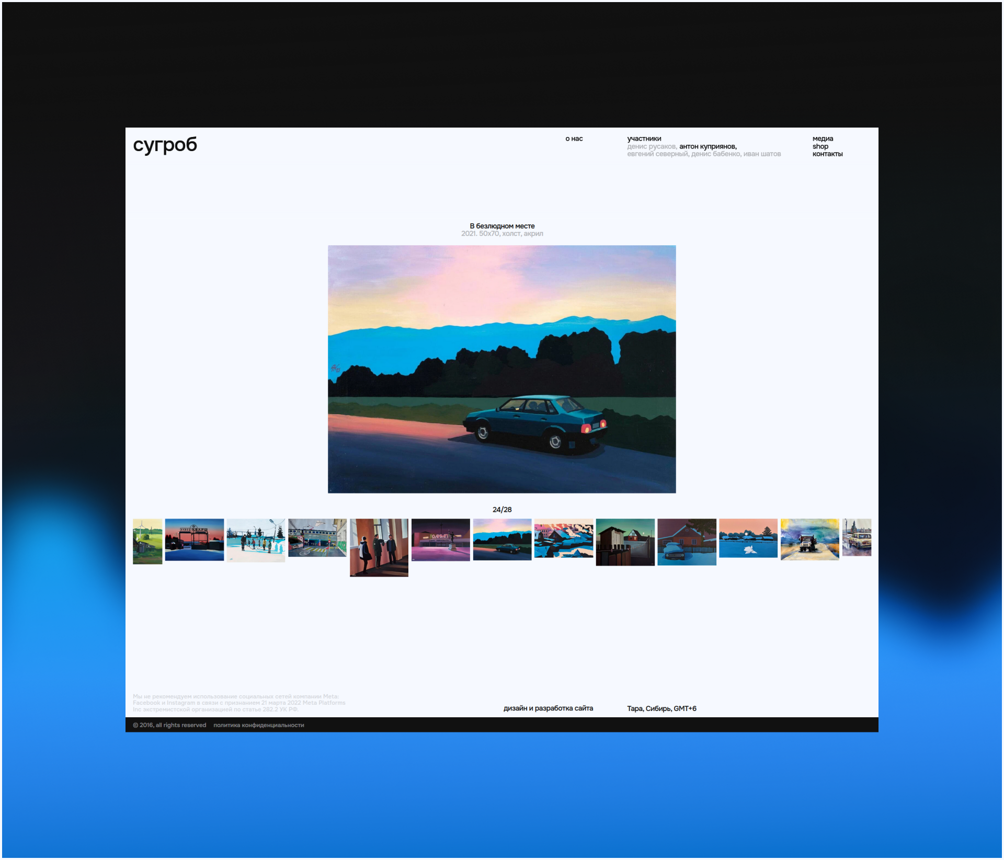Open the 'контакты' link
Screen dimensions: 1004x860
point(827,154)
